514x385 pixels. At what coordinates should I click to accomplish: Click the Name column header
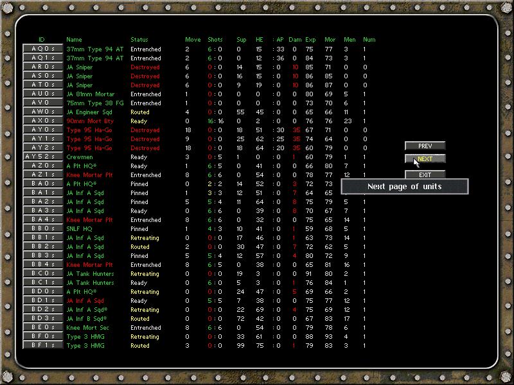pyautogui.click(x=74, y=40)
